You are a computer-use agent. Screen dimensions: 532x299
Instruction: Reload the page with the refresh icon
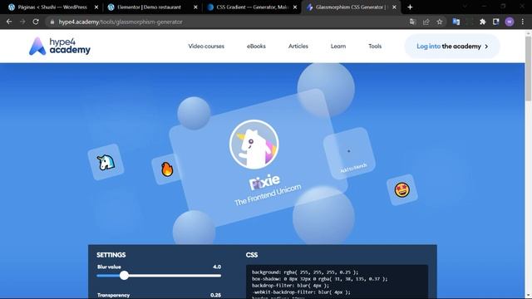tap(36, 22)
